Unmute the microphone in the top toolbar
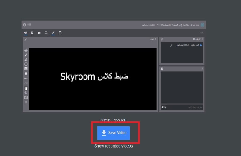 pyautogui.click(x=32, y=33)
